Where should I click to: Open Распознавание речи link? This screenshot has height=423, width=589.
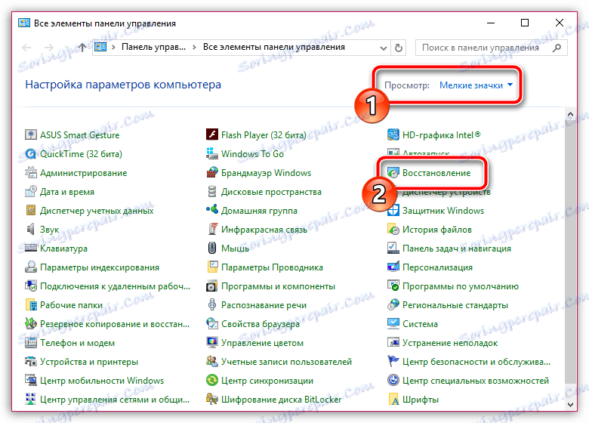(x=264, y=305)
